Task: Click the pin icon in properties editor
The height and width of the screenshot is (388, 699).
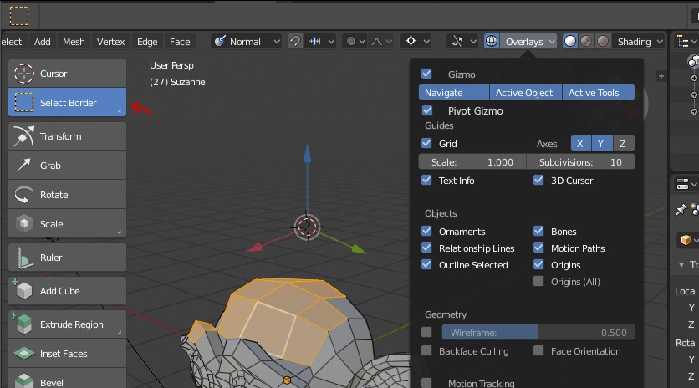Action: [x=681, y=210]
